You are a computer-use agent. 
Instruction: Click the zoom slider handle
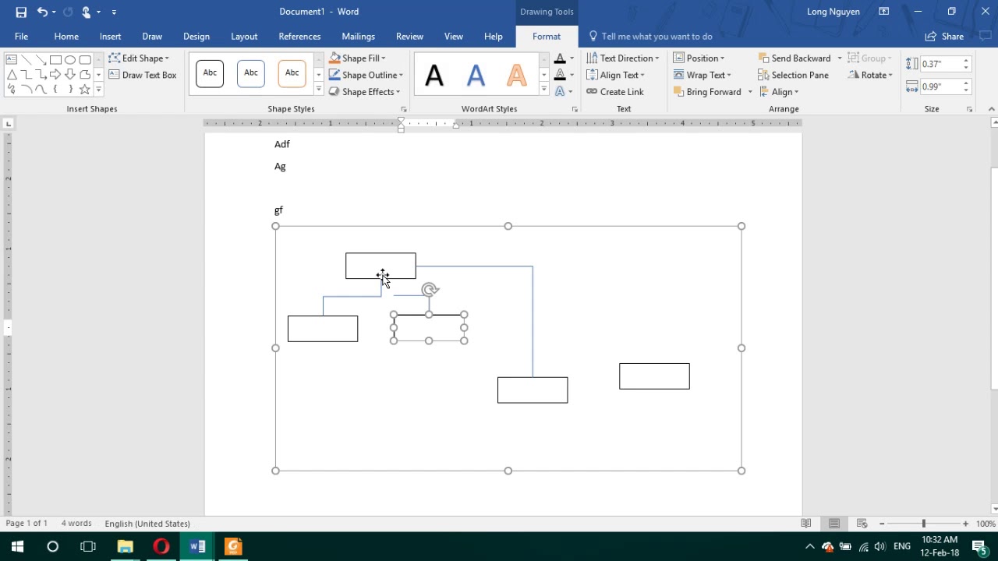[923, 524]
